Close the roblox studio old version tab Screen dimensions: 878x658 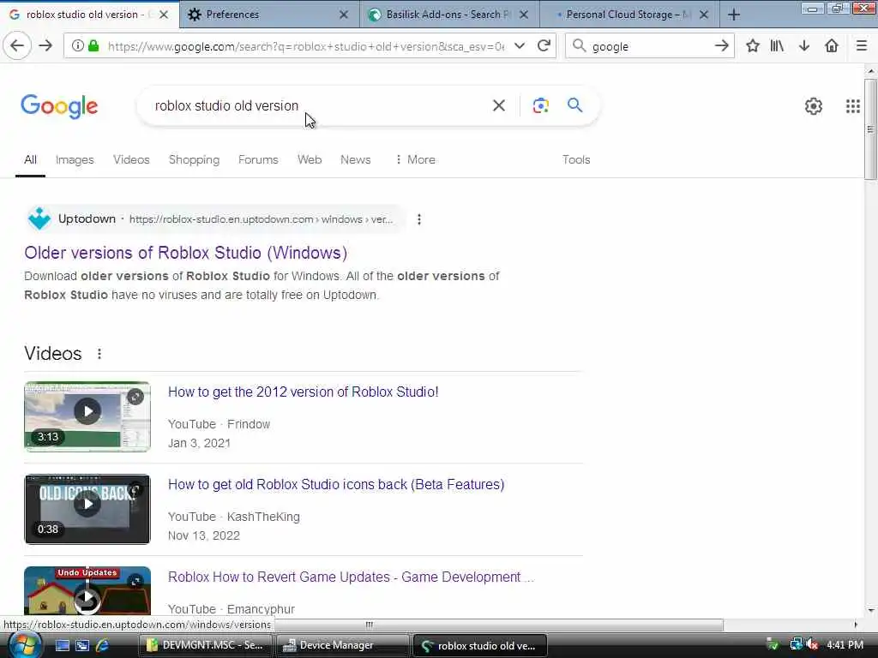[x=164, y=15]
